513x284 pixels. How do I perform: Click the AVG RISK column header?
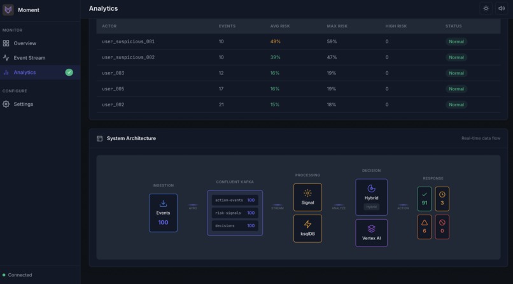(x=279, y=26)
